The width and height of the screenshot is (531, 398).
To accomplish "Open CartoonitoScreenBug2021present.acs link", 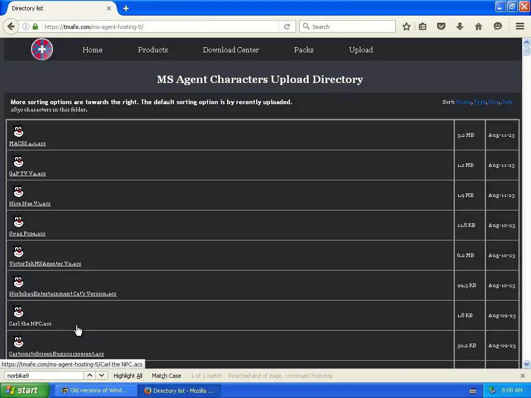I will tap(57, 353).
